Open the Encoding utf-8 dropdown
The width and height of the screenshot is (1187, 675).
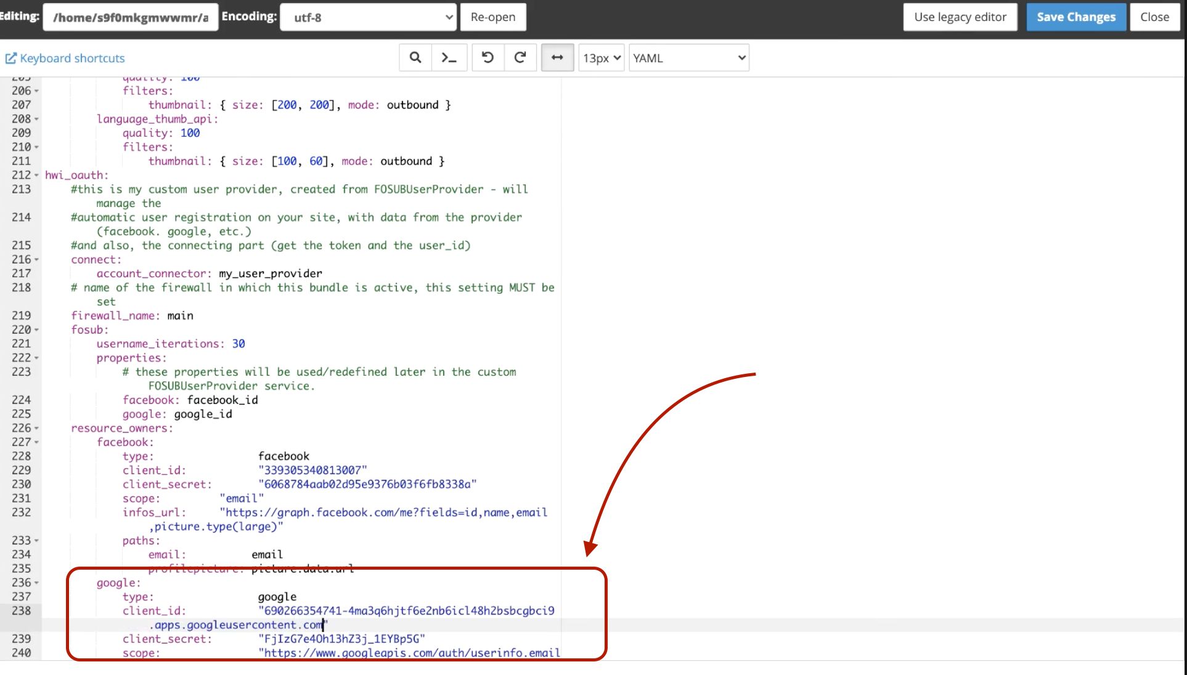368,17
